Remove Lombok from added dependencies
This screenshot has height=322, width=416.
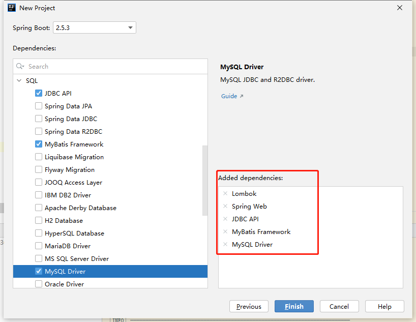(x=225, y=193)
